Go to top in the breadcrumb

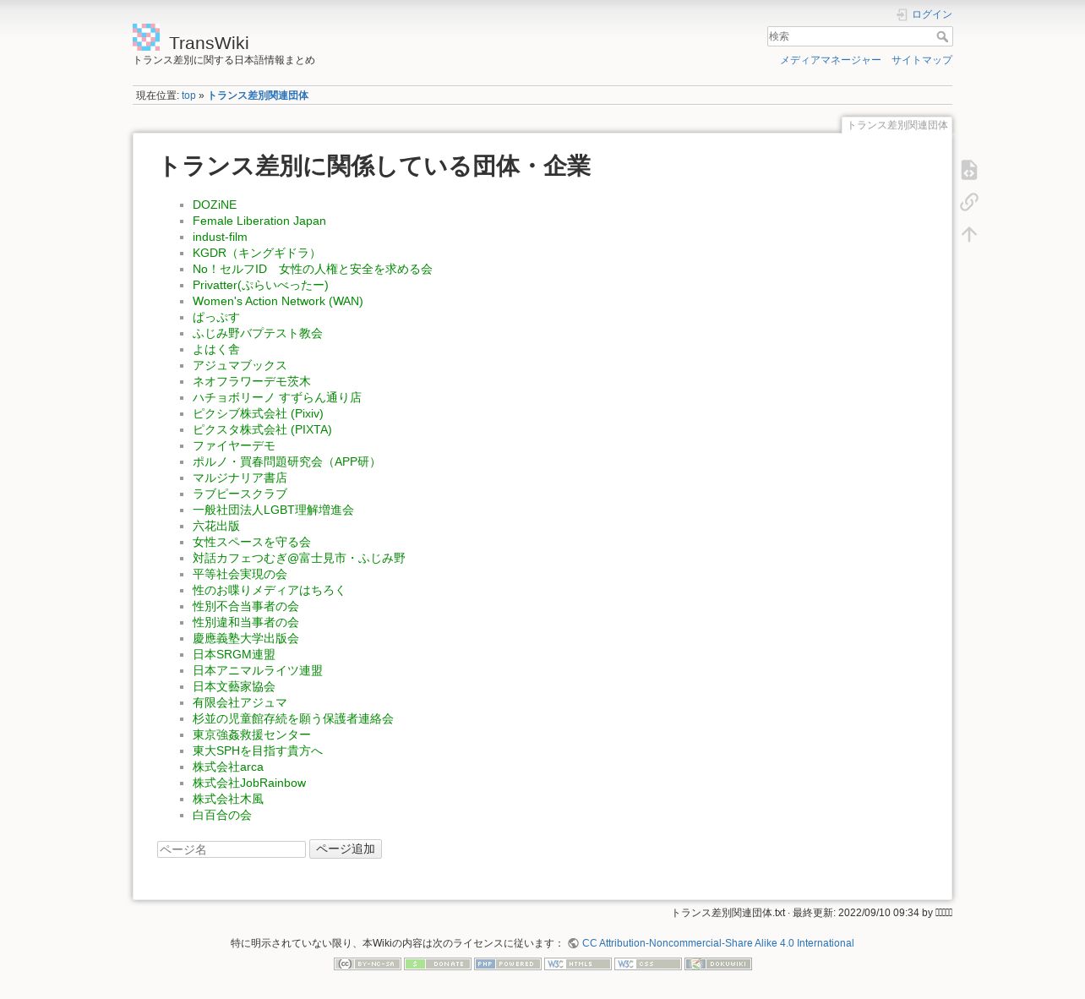coord(188,96)
